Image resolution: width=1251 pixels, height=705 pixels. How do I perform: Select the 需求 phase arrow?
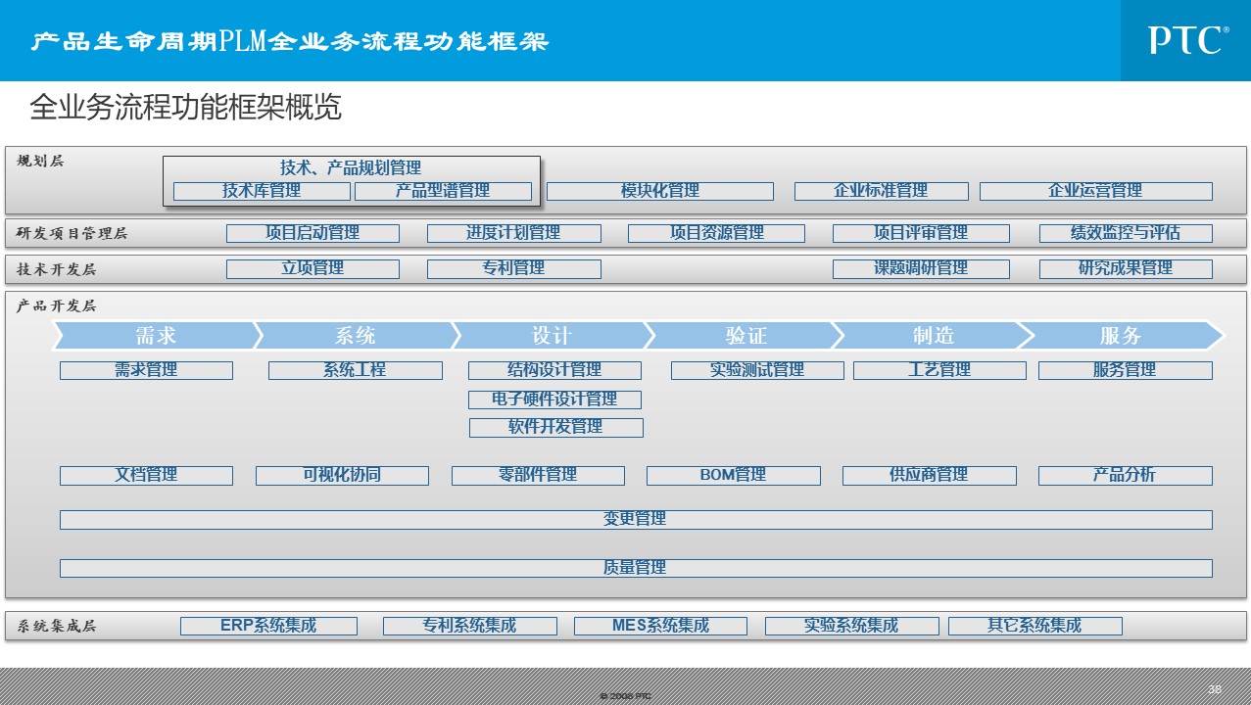pos(155,336)
